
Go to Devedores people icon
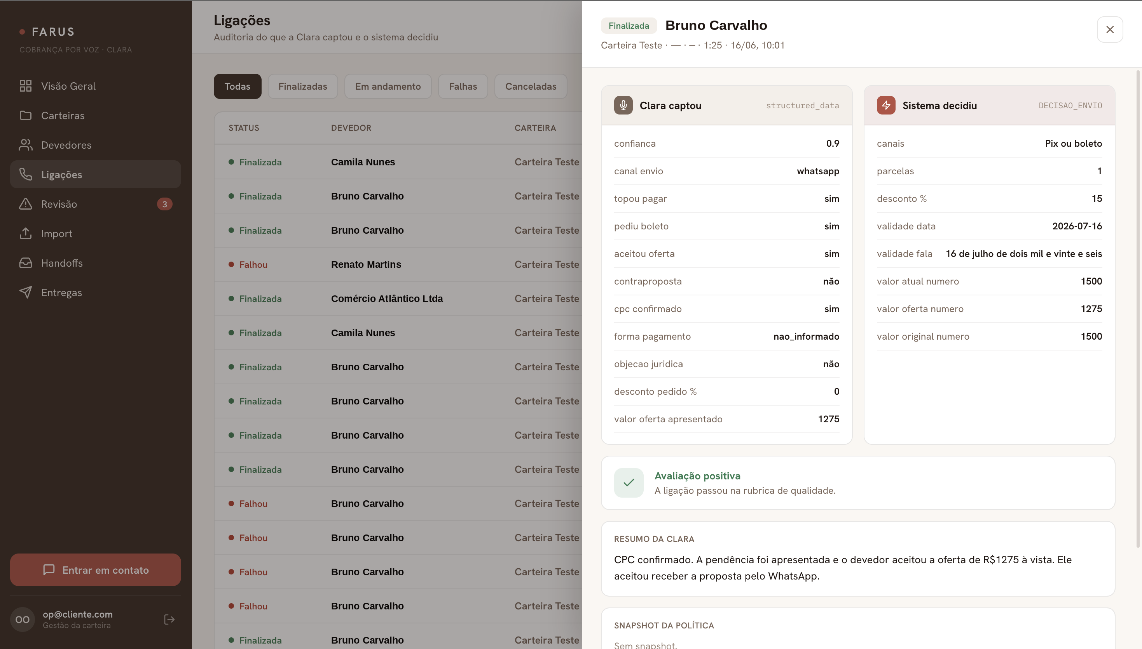point(25,145)
